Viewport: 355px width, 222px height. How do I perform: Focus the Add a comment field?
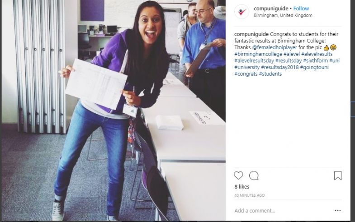click(x=283, y=211)
